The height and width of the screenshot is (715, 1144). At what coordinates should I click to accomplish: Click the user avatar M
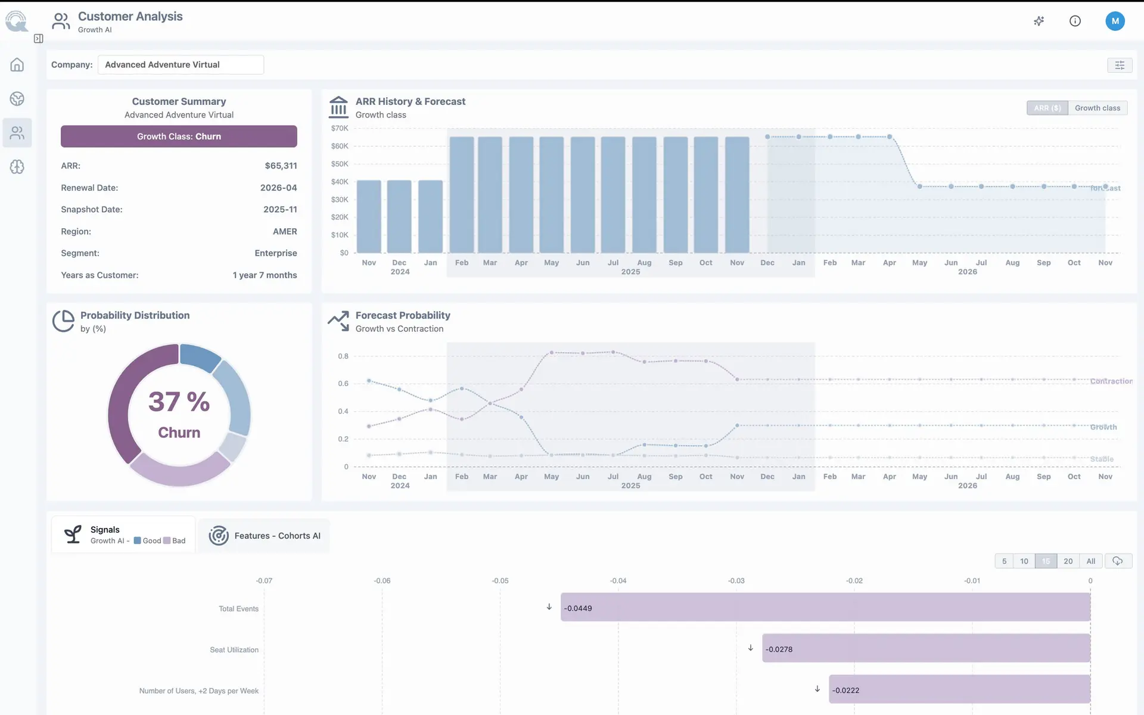[1115, 21]
